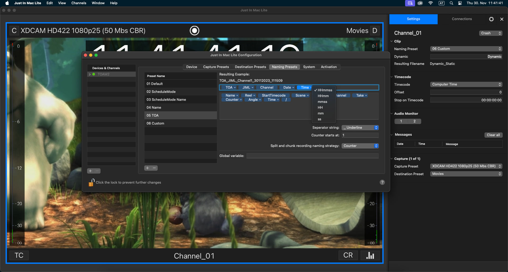The width and height of the screenshot is (508, 272).
Task: Click the CR button in viewer
Action: tap(348, 255)
